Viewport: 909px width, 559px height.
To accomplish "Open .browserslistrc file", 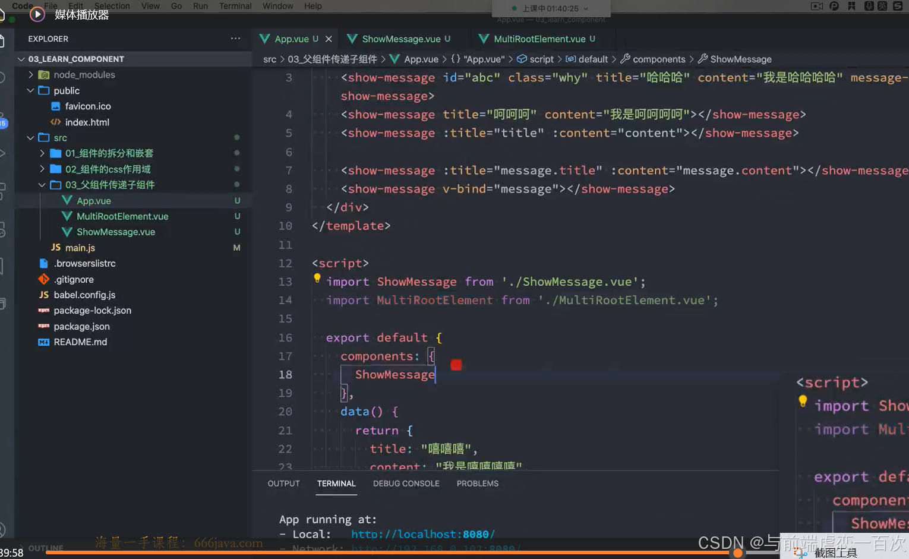I will [x=84, y=263].
